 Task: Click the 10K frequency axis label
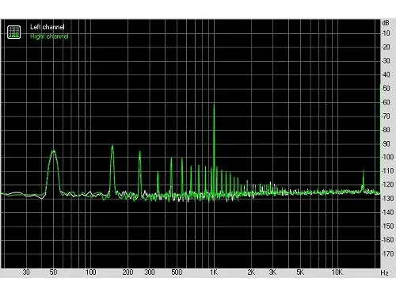coord(337,272)
